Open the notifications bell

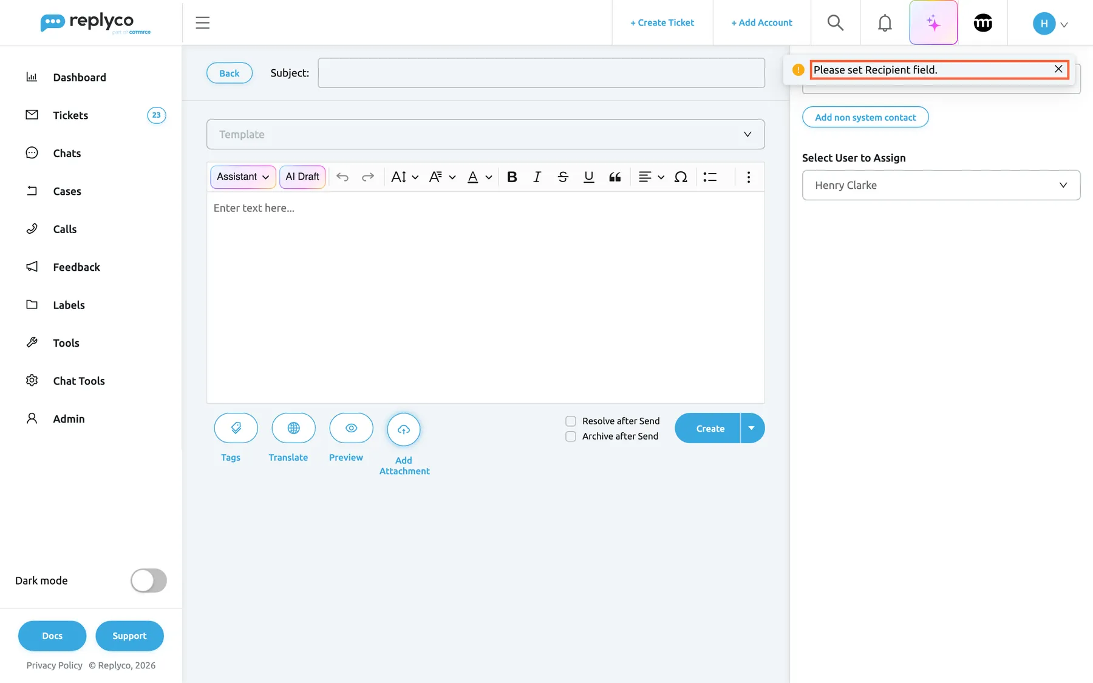[x=885, y=23]
